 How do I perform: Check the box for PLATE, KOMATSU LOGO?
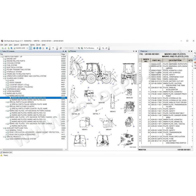pos(140,70)
